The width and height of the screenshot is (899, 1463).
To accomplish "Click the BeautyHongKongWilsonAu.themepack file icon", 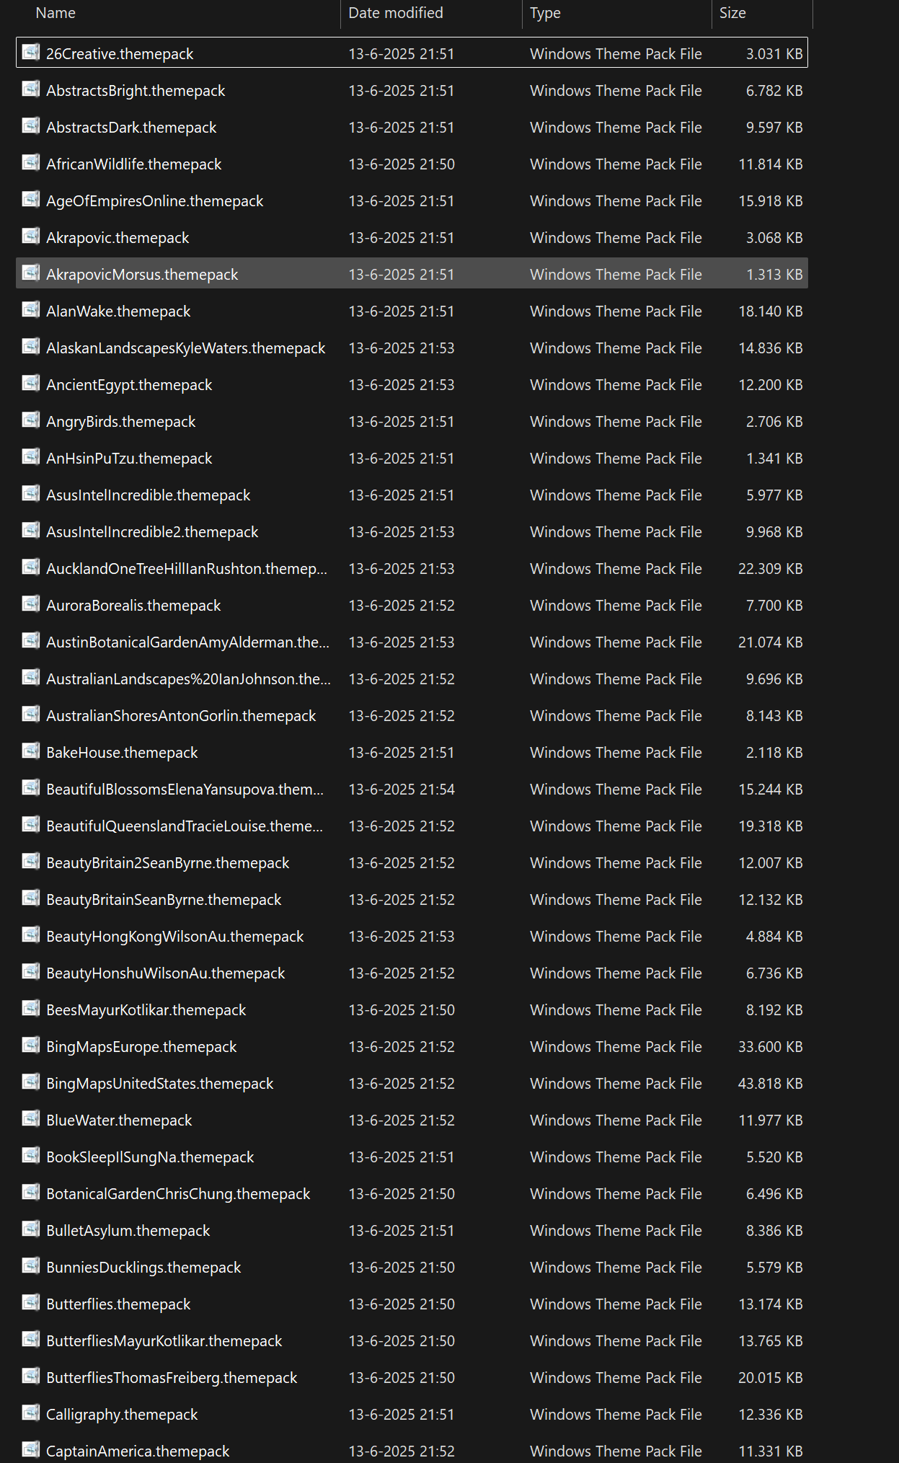I will (30, 935).
